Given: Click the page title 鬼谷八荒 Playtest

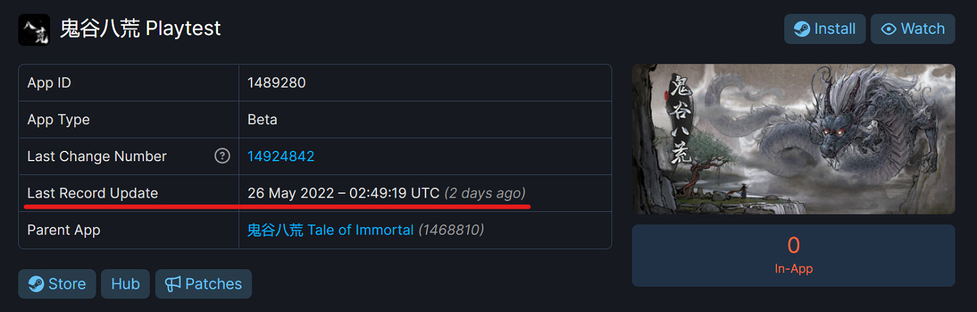Looking at the screenshot, I should click(x=140, y=29).
